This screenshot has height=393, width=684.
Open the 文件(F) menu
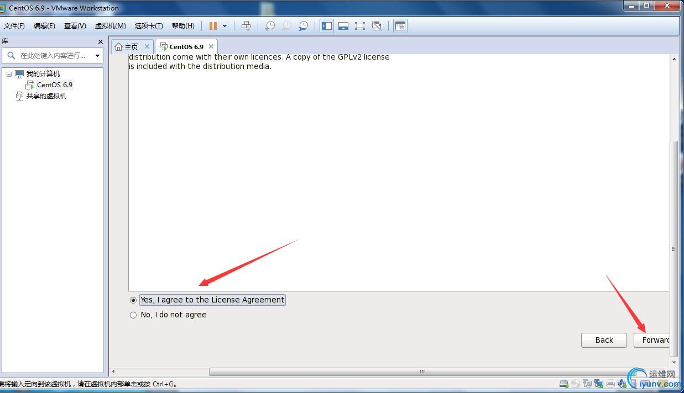[x=14, y=26]
